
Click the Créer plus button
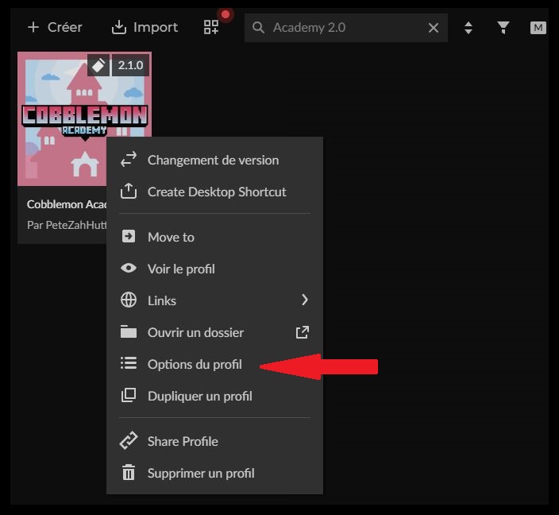(54, 27)
